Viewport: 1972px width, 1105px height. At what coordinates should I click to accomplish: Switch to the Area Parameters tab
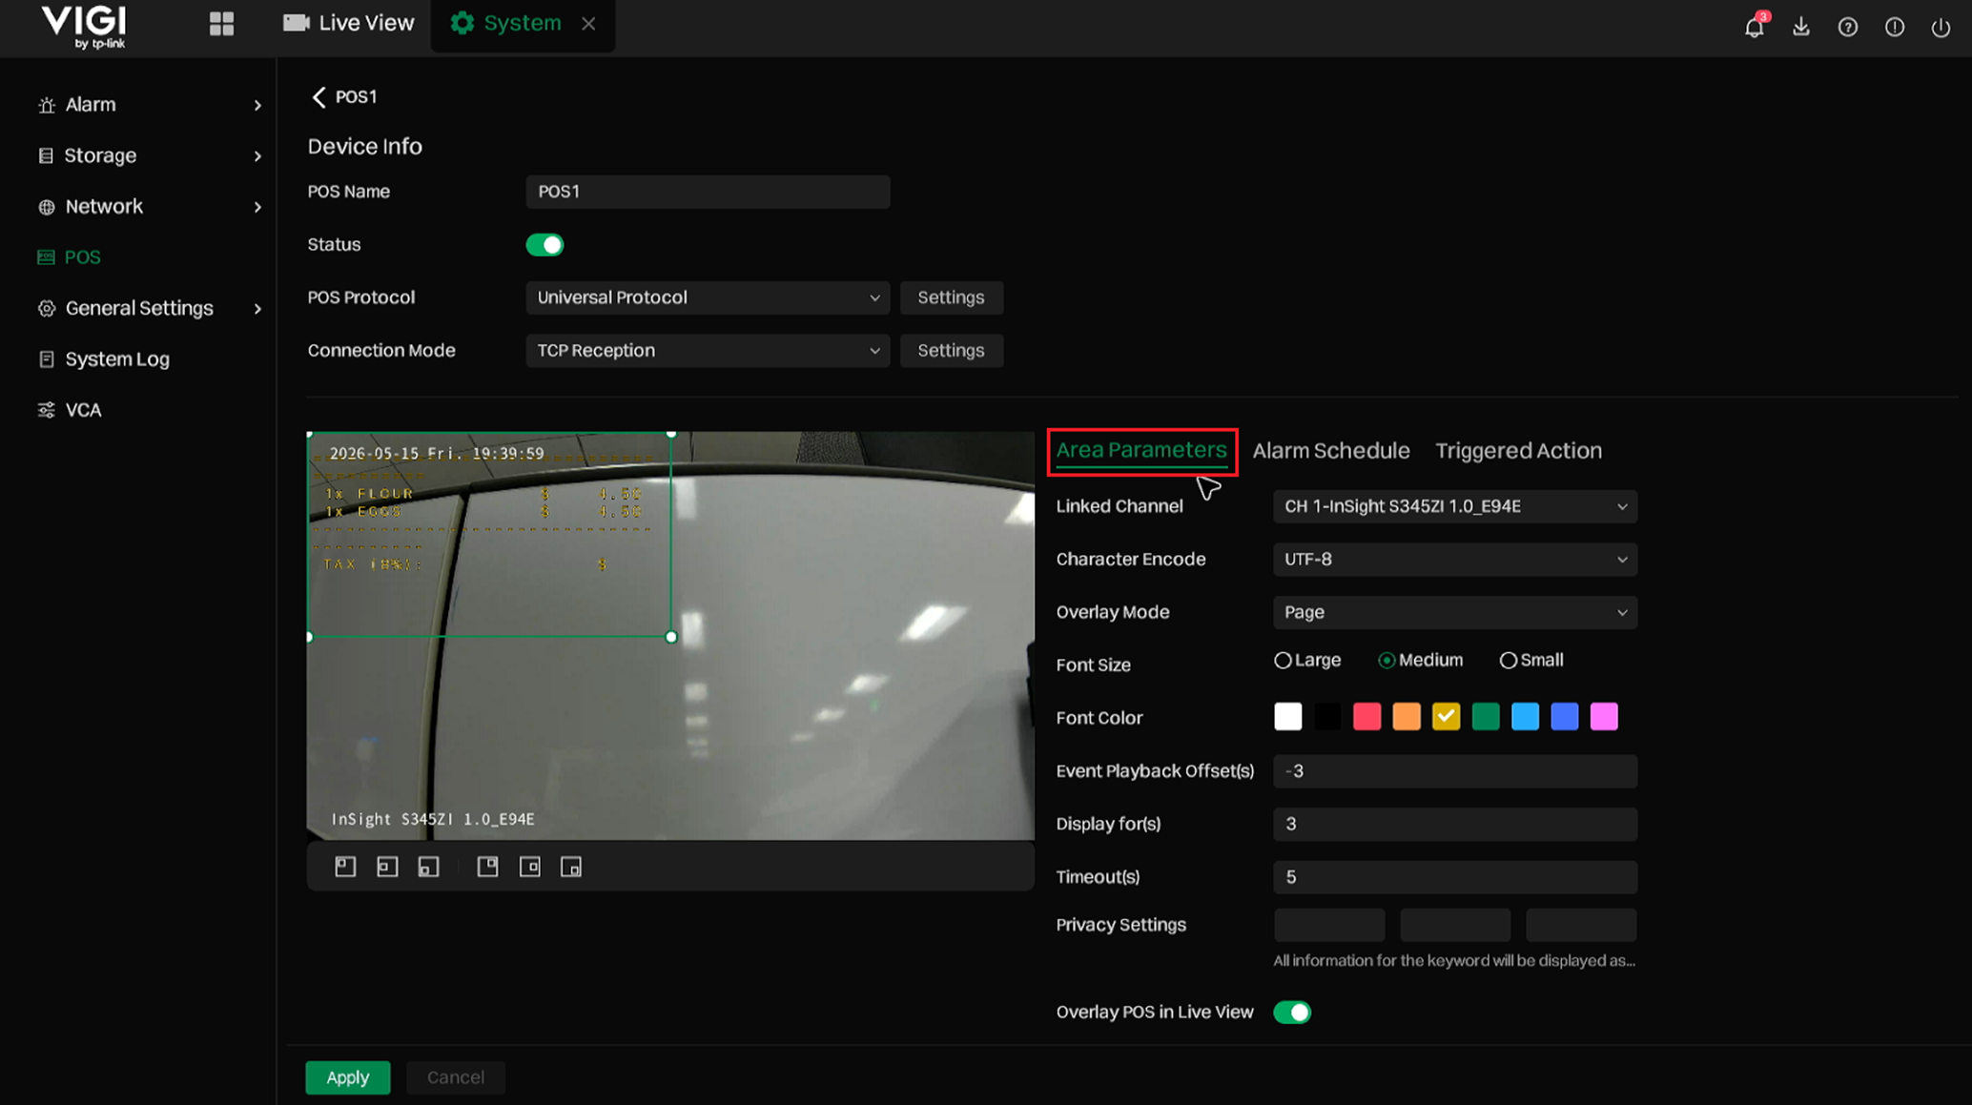(1141, 450)
